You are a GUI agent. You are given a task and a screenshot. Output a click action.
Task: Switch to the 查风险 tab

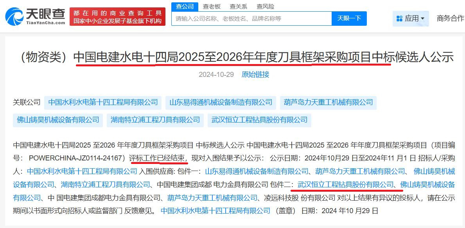266,6
